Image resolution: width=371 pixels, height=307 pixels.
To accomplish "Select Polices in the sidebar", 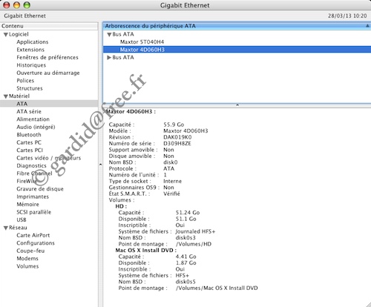I will 25,80.
